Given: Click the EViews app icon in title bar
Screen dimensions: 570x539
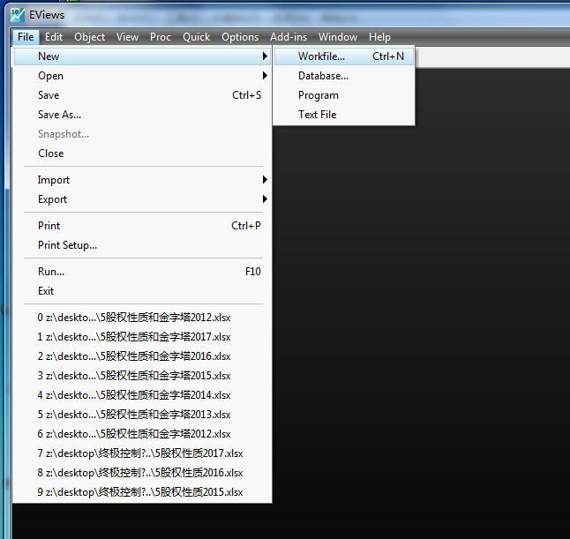Looking at the screenshot, I should (x=17, y=15).
